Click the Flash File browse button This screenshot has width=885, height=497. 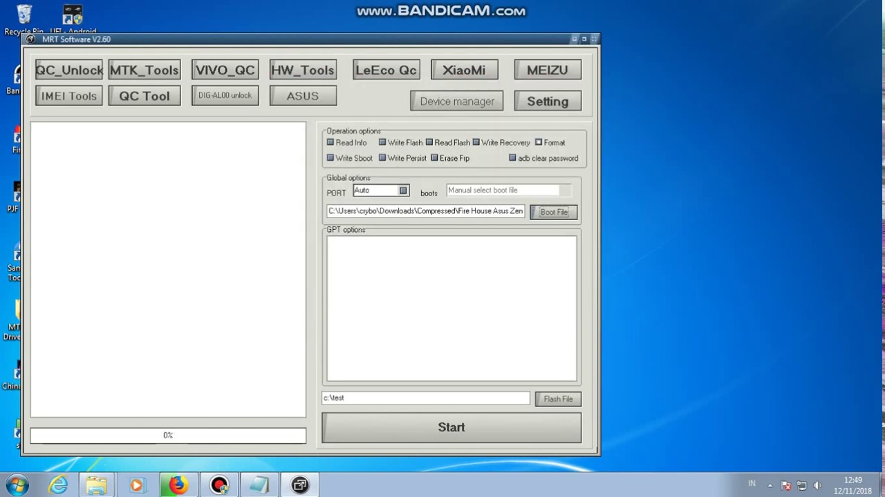tap(558, 399)
